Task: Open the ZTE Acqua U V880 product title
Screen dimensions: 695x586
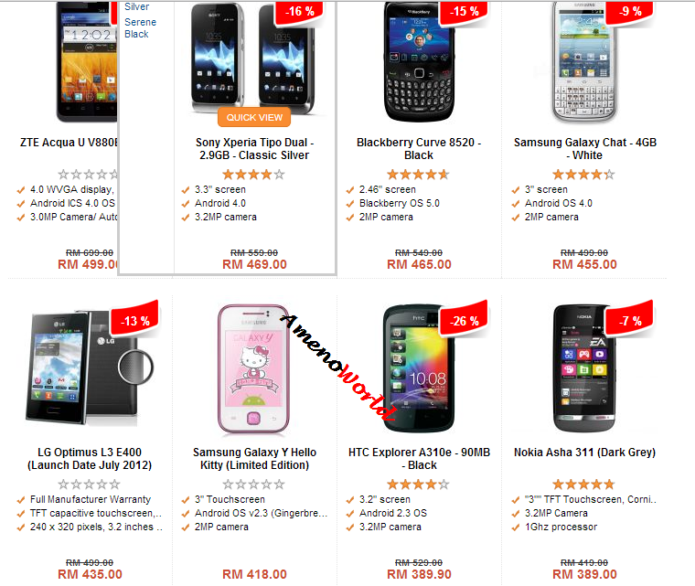Action: [69, 143]
